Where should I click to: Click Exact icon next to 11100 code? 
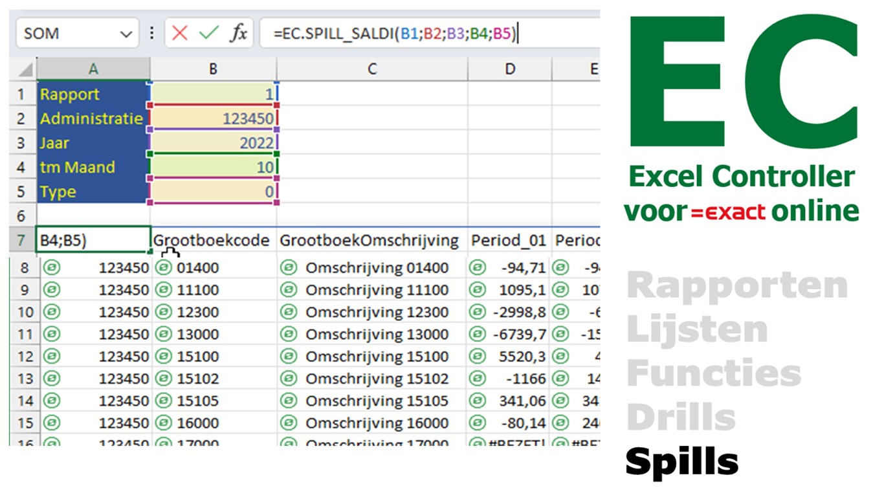point(164,289)
